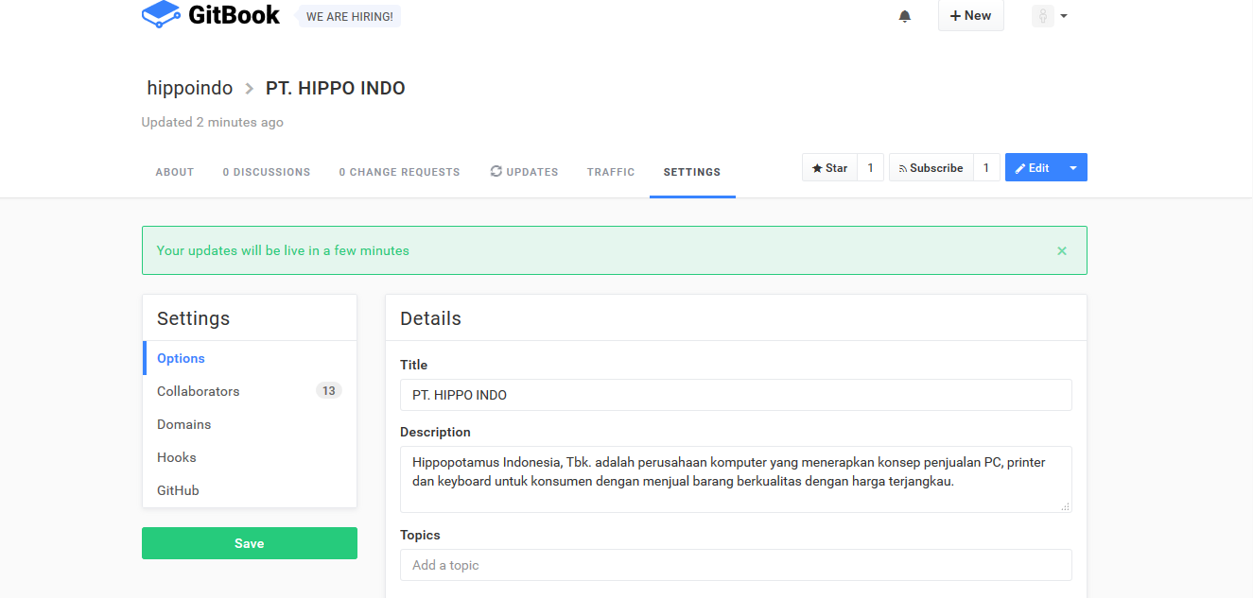
Task: Focus the Topics input field
Action: [736, 565]
